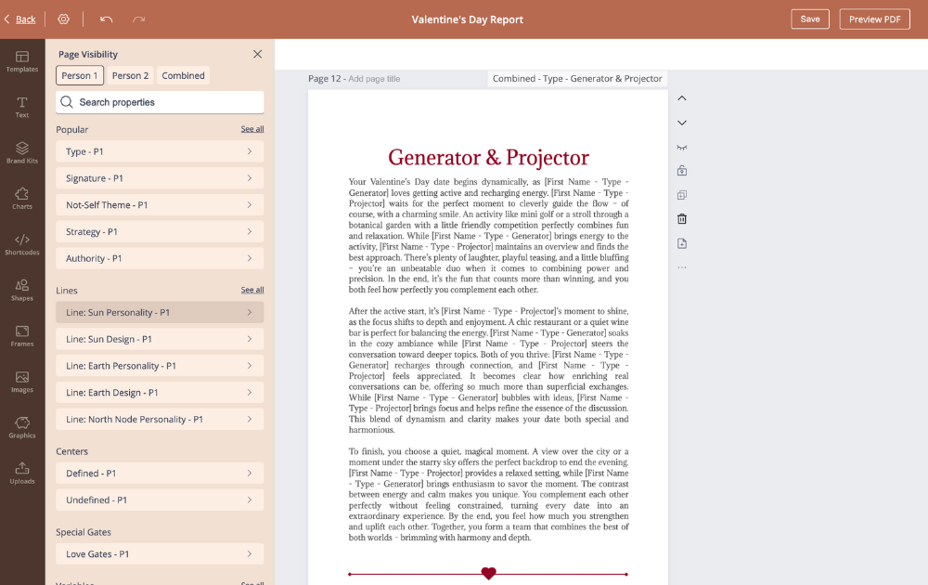Open report settings gear icon

pyautogui.click(x=63, y=19)
